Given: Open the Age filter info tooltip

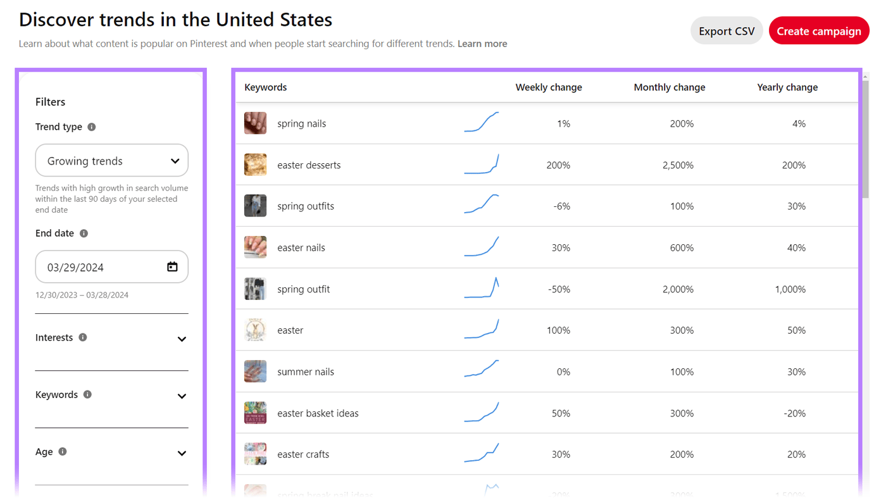Looking at the screenshot, I should tap(62, 451).
